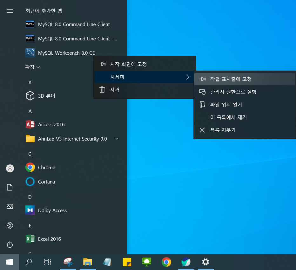Open the user account avatar icon
Viewport: 296px width, 270px height.
[x=10, y=168]
